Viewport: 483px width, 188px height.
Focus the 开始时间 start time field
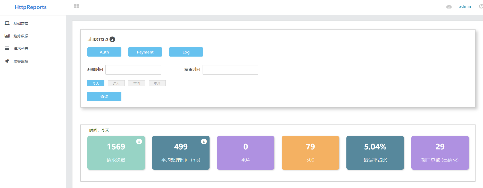tap(133, 70)
